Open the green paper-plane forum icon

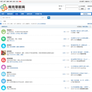(x=4, y=39)
